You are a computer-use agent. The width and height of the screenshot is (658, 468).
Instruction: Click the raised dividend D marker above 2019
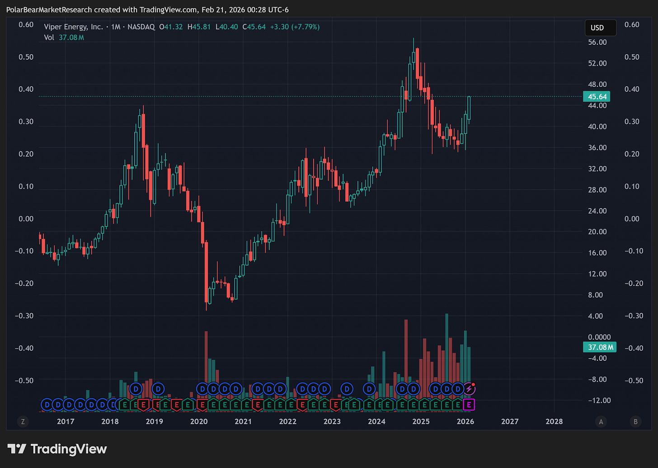pyautogui.click(x=158, y=388)
